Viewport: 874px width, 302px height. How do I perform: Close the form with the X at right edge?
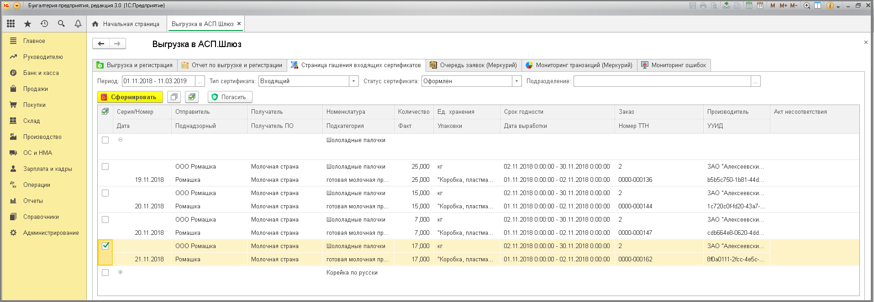(866, 42)
